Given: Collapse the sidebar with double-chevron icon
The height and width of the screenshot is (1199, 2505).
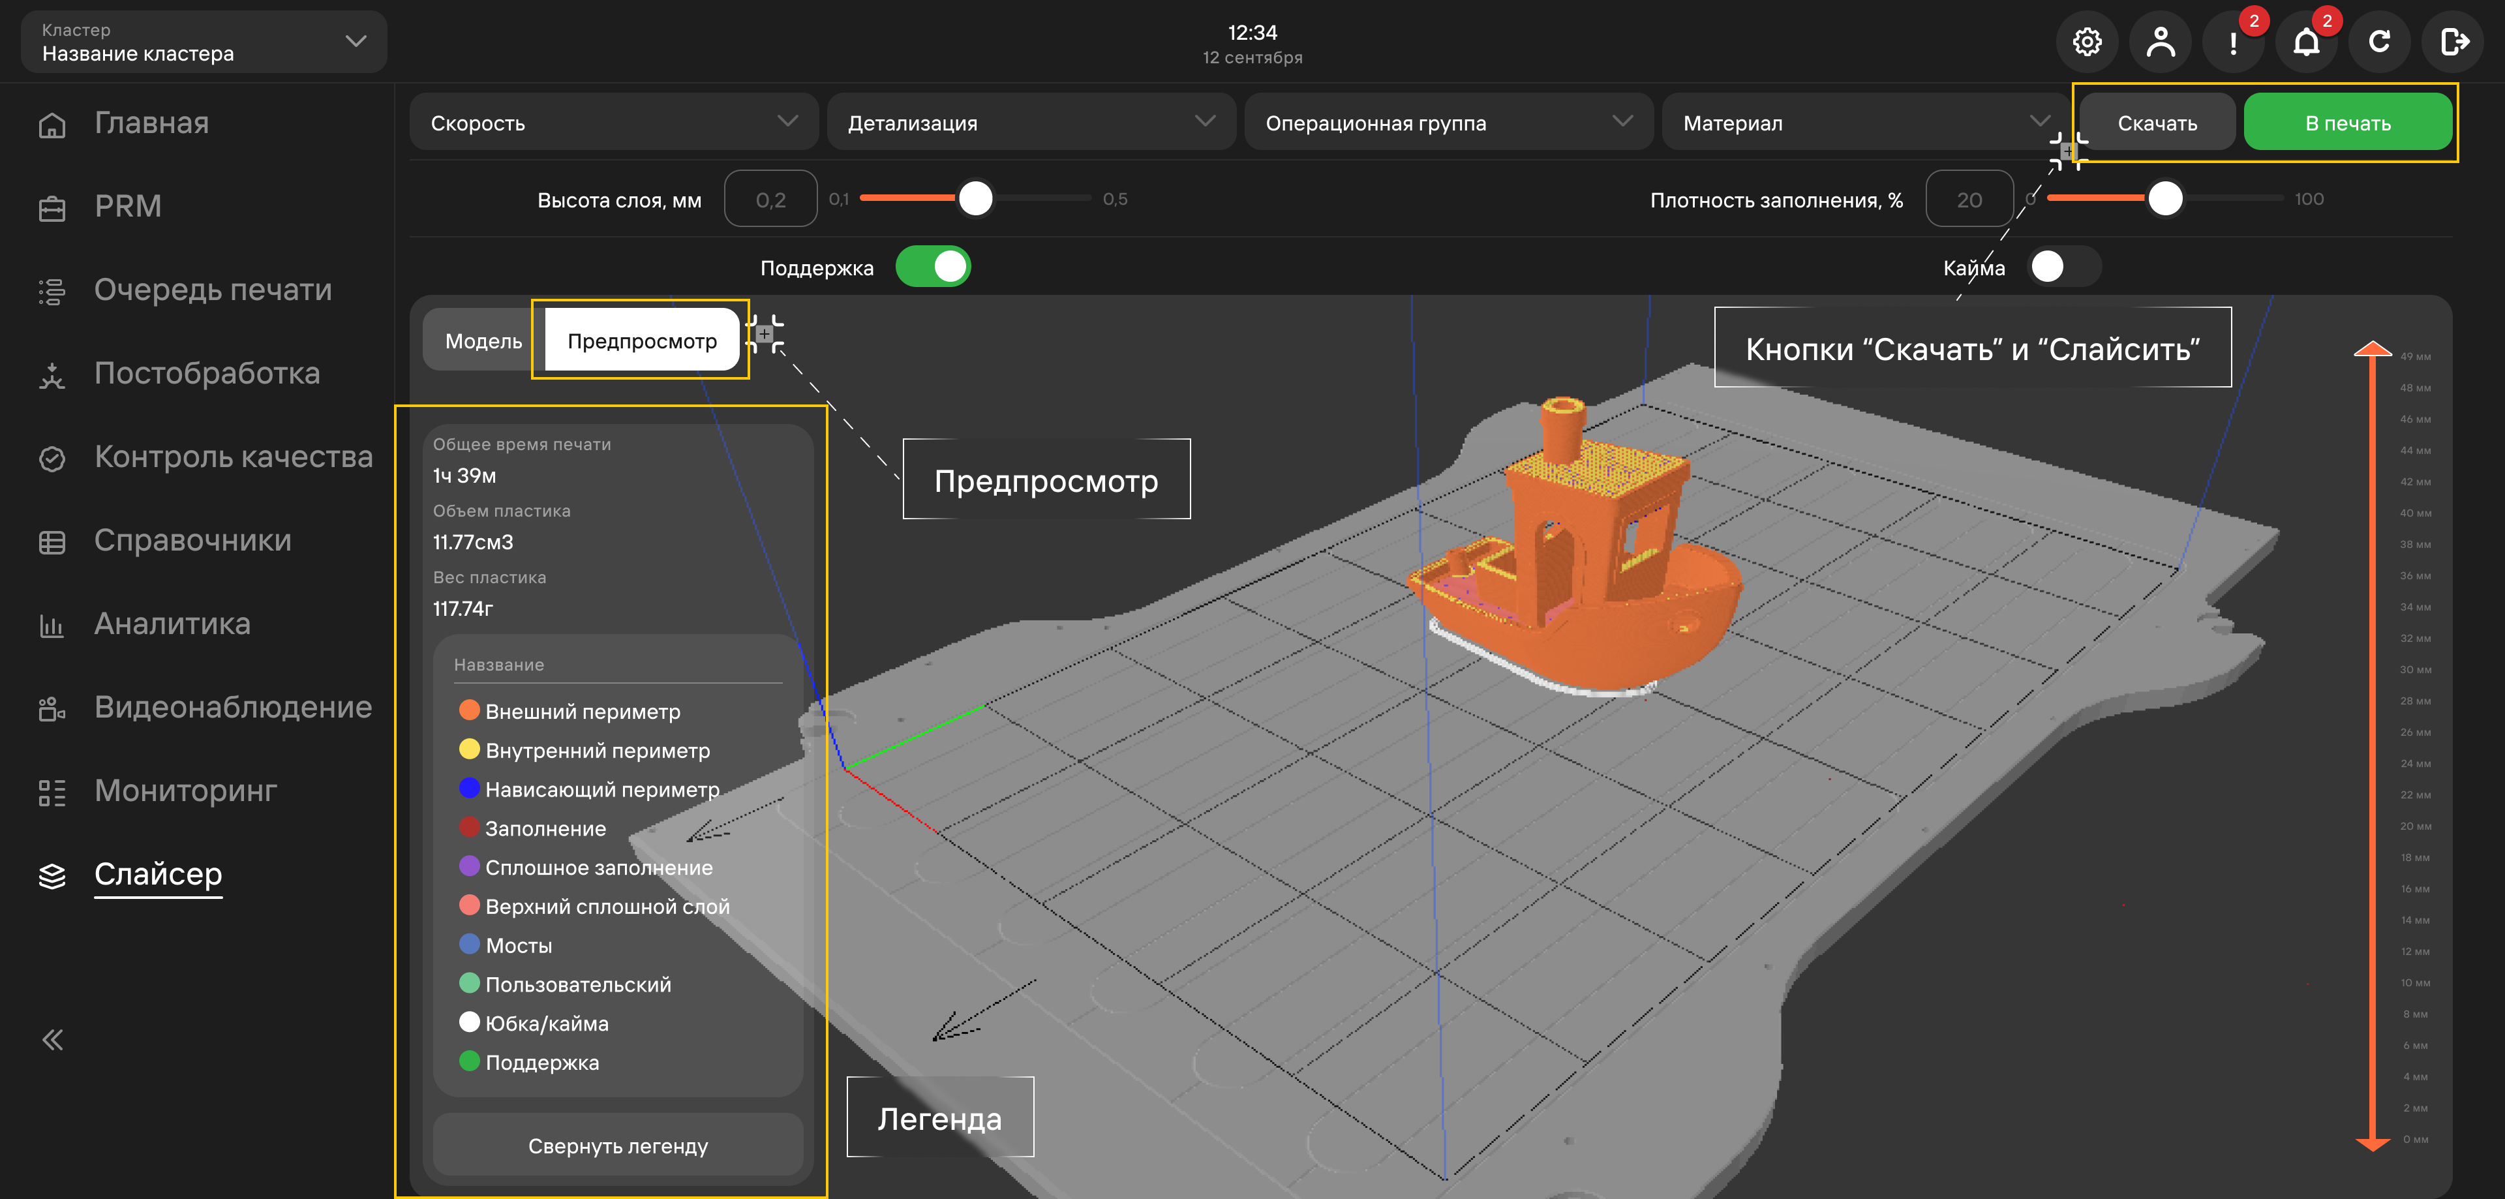Looking at the screenshot, I should (x=52, y=1040).
